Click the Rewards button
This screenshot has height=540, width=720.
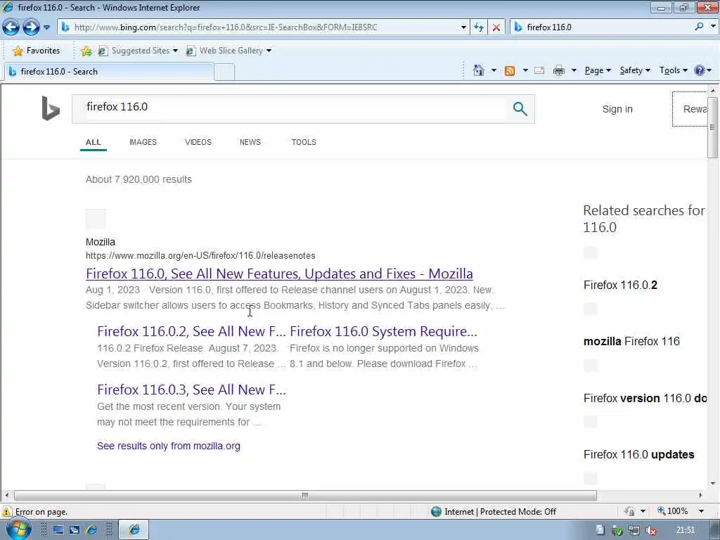click(x=690, y=109)
